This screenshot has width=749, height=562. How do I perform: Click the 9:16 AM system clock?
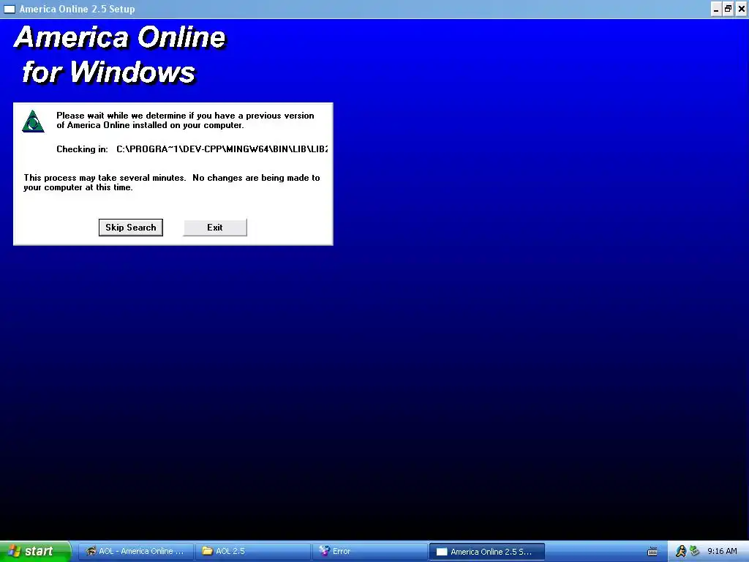(722, 551)
